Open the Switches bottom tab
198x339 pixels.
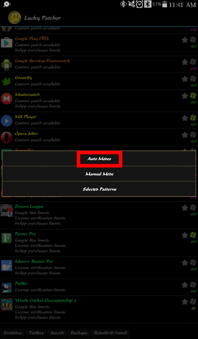pos(13,333)
